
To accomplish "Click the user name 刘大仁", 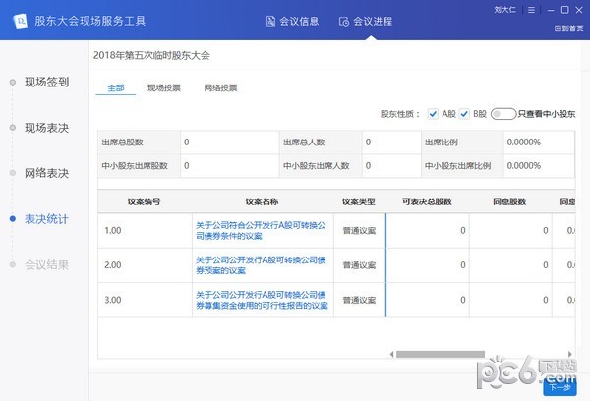I will [x=505, y=10].
